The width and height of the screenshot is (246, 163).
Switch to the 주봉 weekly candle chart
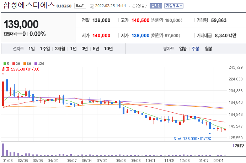pos(196,49)
